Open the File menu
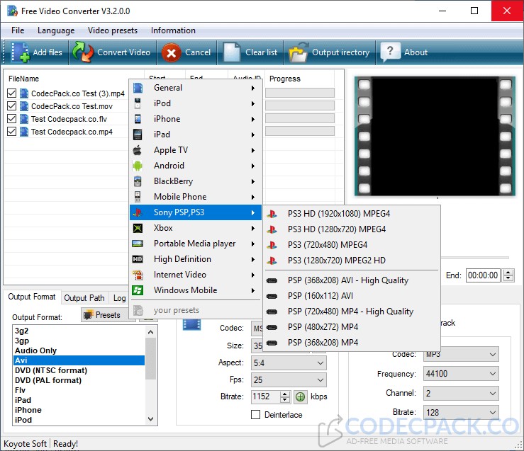Viewport: 524px width, 451px height. pos(18,30)
